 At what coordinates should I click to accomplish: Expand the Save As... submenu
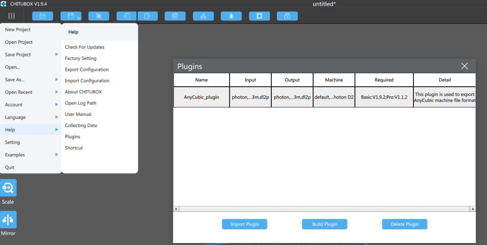tap(31, 80)
